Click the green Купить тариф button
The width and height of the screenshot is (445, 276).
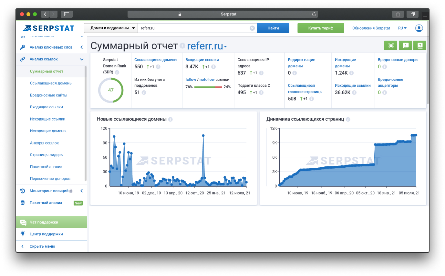click(x=321, y=28)
